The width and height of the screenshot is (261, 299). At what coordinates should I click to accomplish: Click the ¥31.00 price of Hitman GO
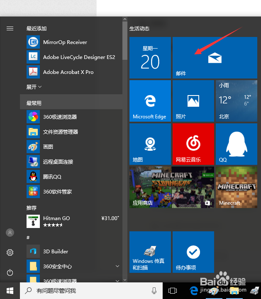click(x=110, y=218)
